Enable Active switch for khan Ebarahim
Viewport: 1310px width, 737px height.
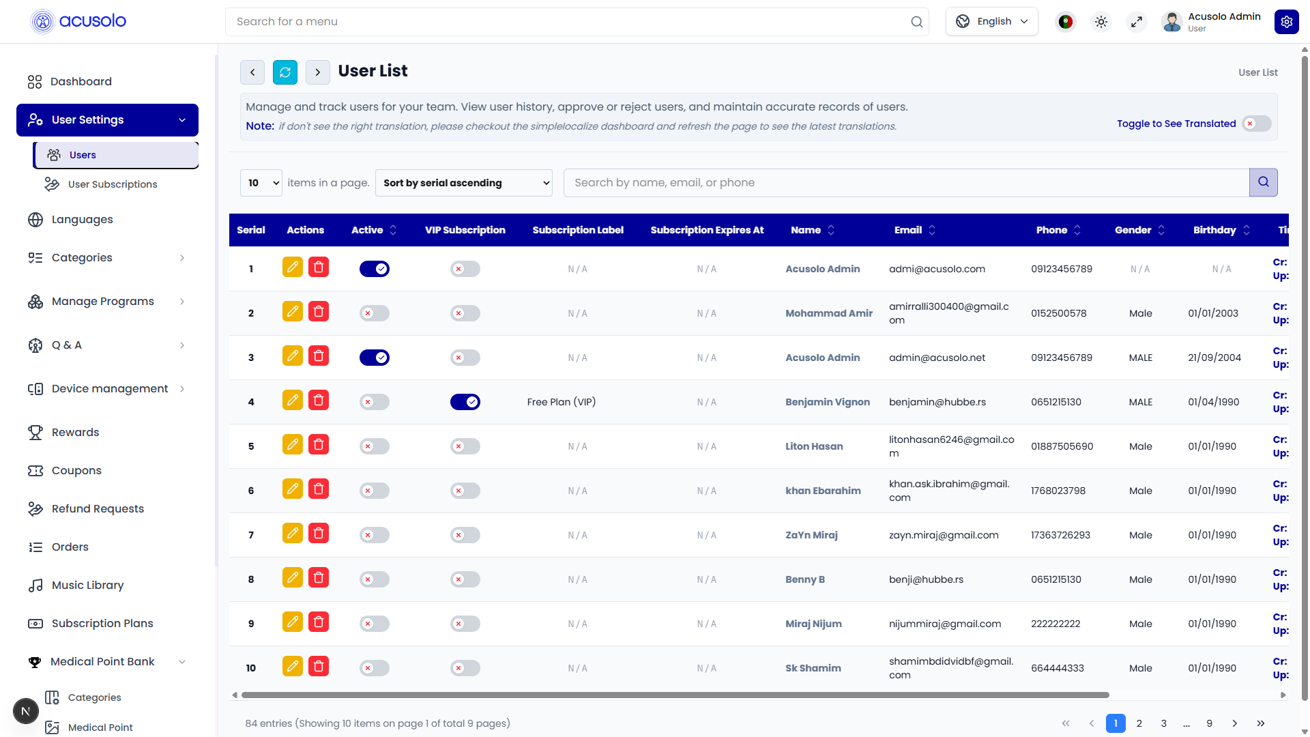375,491
